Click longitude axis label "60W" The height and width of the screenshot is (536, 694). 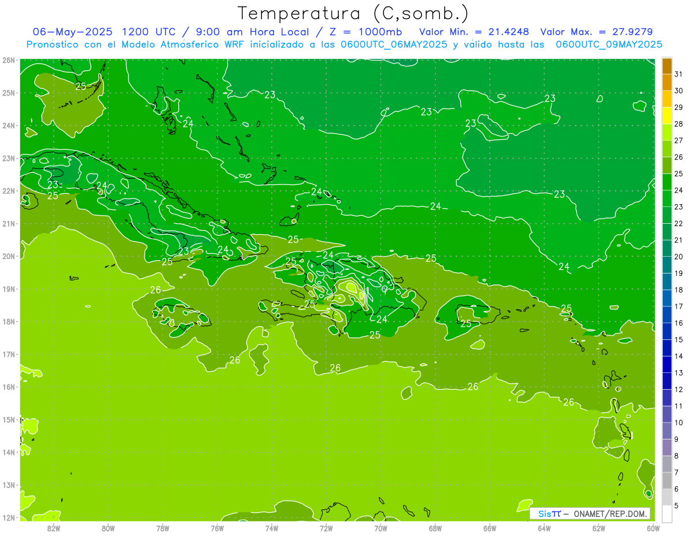[653, 528]
